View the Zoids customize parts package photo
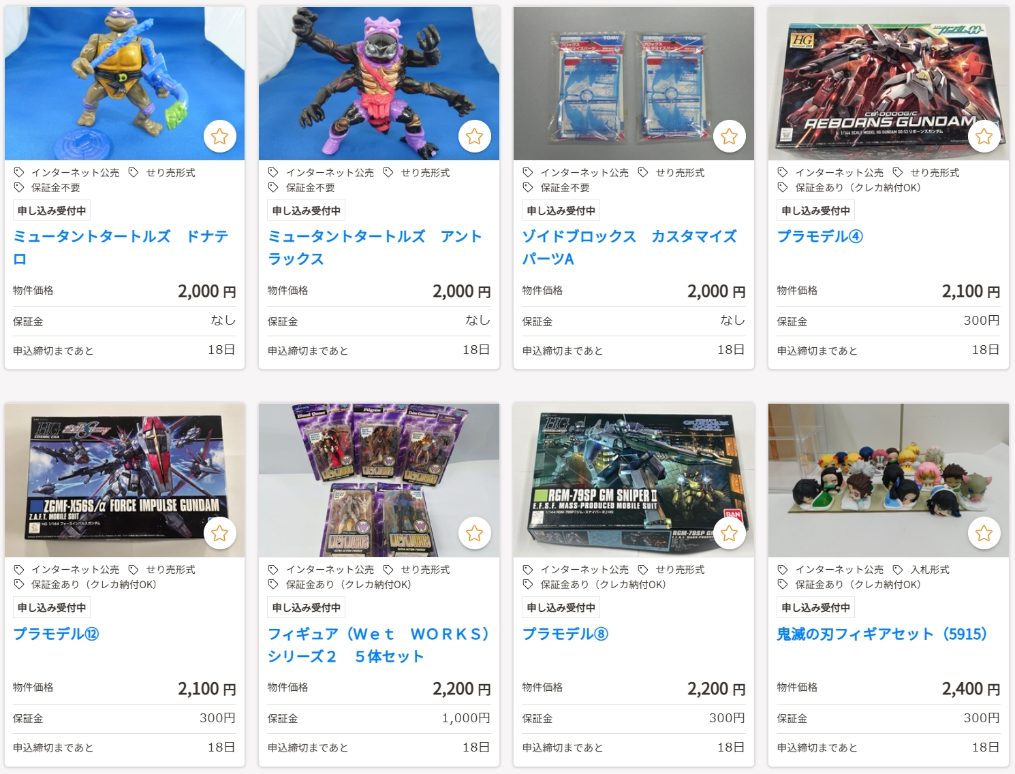This screenshot has width=1015, height=774. click(x=634, y=84)
